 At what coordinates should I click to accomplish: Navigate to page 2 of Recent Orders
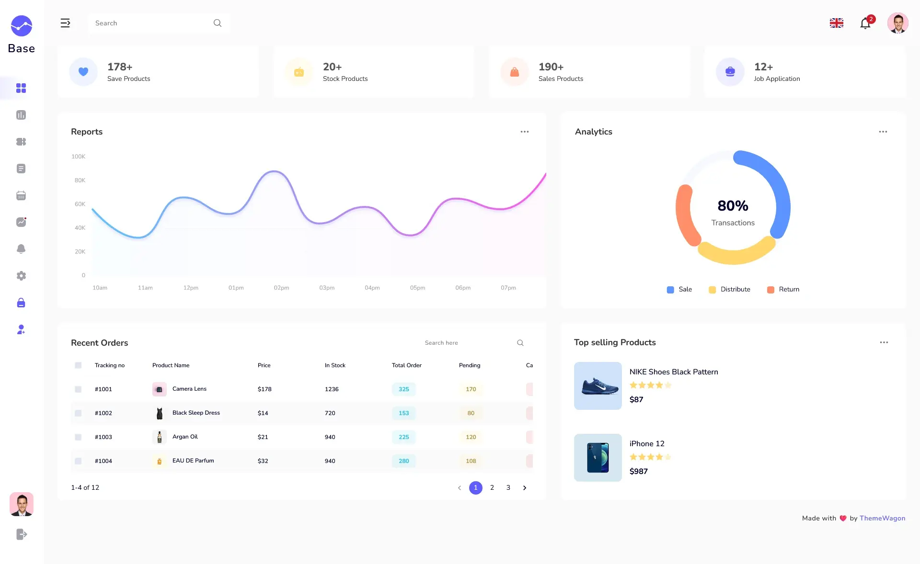(492, 487)
